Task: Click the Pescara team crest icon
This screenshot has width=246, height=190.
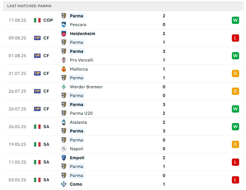Action: 64,25
